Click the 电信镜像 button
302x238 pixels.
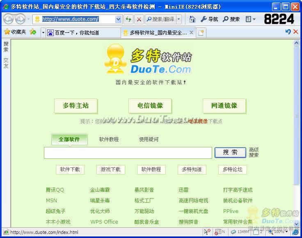point(150,106)
